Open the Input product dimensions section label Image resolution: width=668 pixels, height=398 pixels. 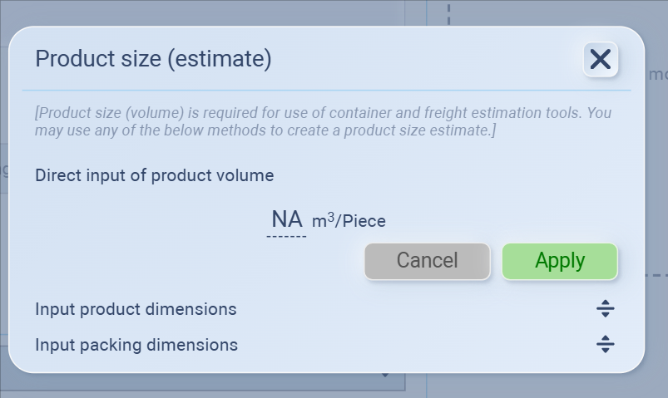[x=136, y=309]
